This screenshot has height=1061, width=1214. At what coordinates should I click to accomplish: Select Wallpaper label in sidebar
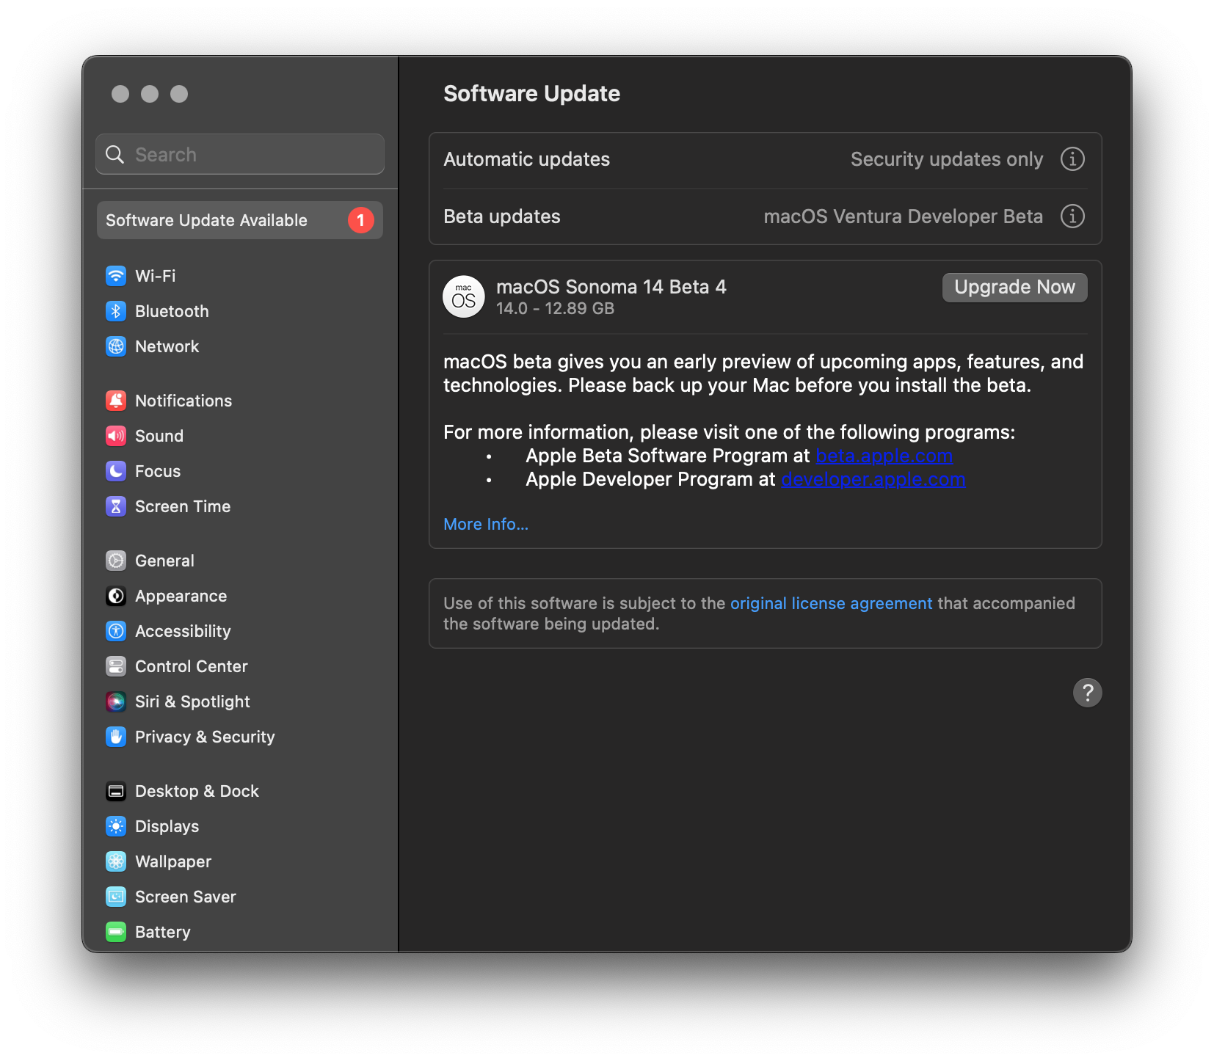coord(173,861)
